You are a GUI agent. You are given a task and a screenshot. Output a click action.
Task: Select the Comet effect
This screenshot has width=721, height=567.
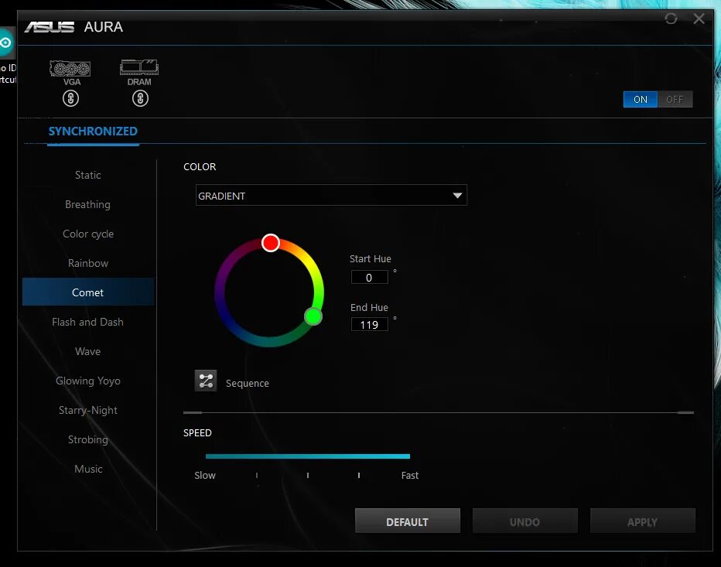point(88,292)
